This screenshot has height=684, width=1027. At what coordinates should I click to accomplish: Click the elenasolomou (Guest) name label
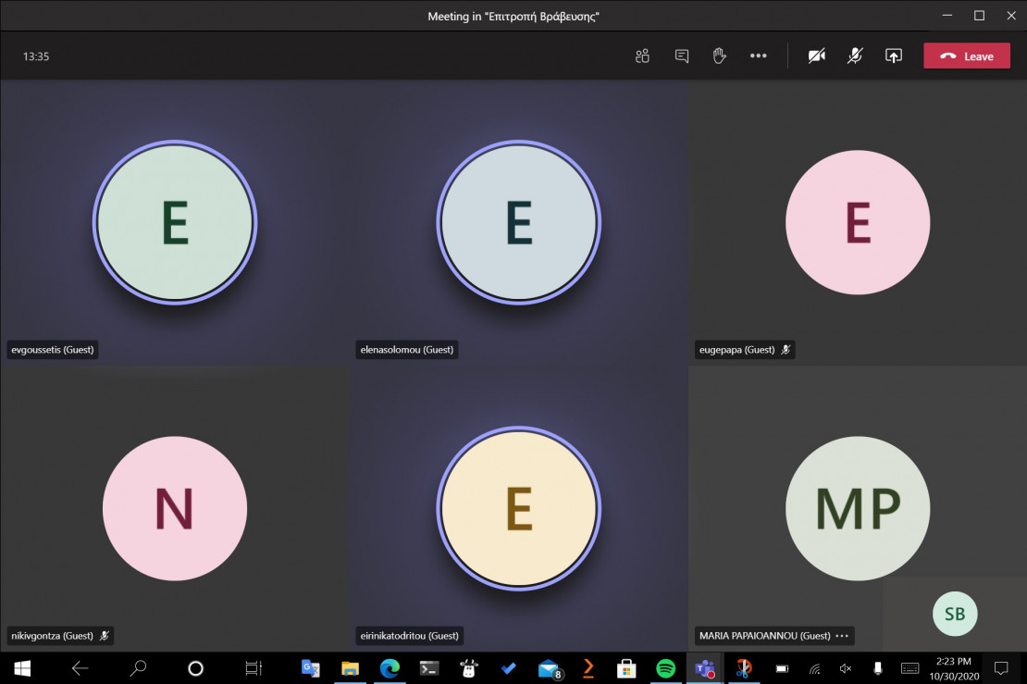[407, 350]
